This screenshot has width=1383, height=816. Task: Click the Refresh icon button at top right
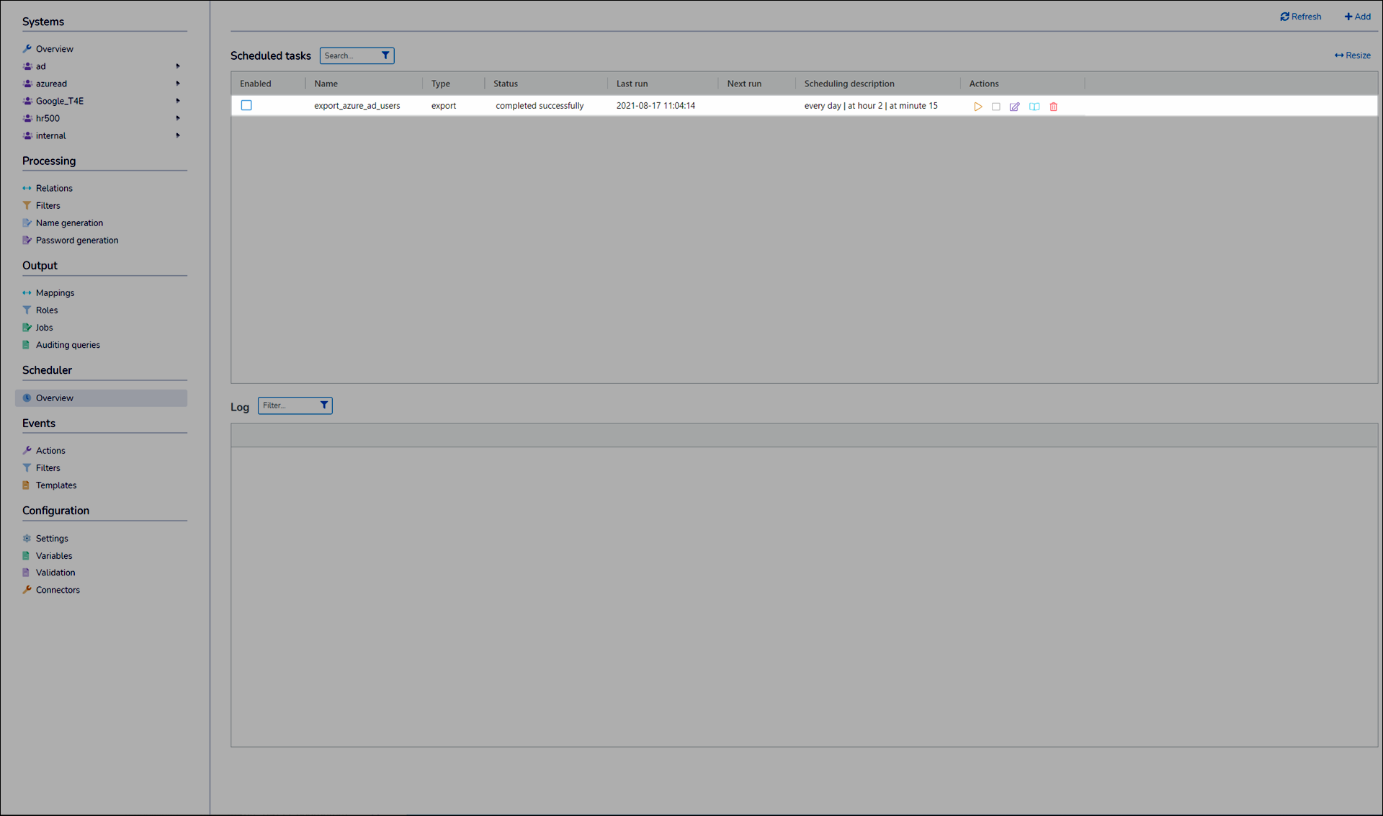coord(1284,17)
